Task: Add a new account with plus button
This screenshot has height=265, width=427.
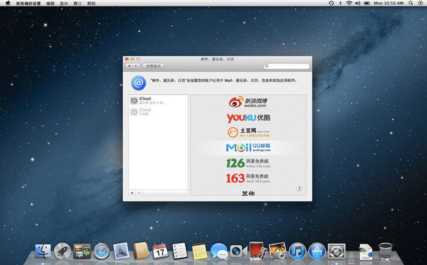Action: 132,193
